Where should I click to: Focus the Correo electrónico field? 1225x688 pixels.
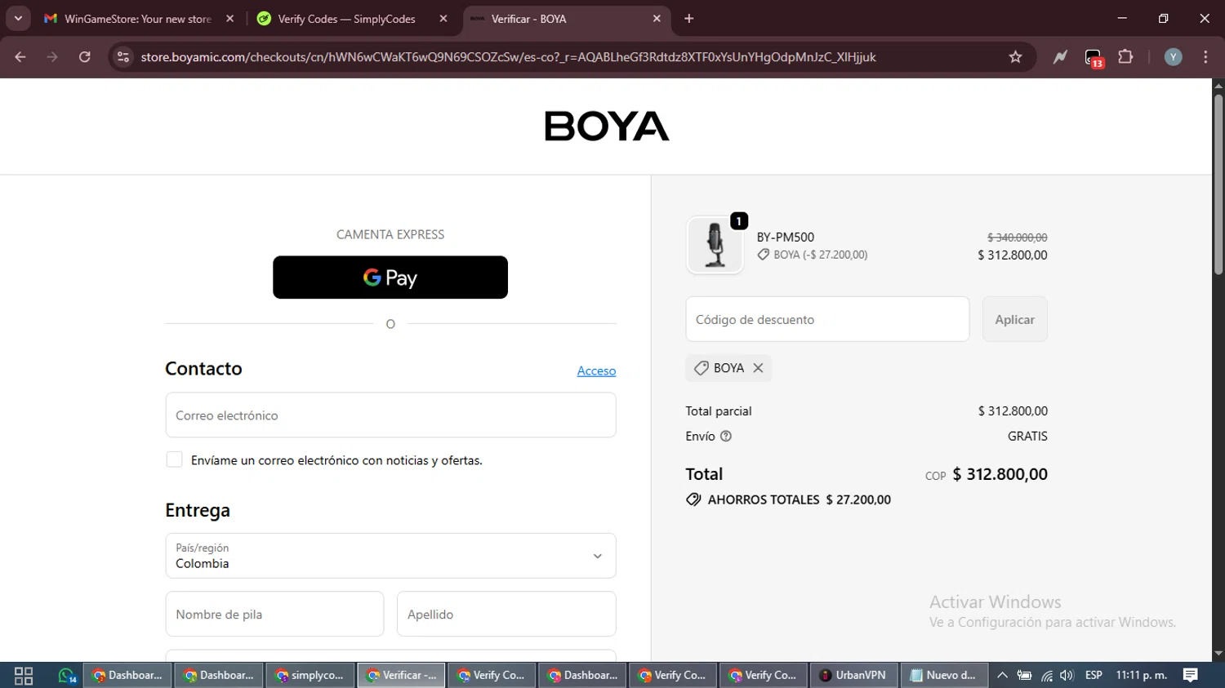(390, 415)
